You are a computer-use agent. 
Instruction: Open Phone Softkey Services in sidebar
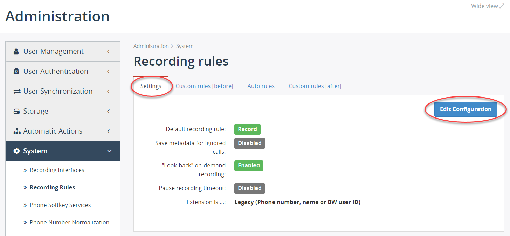tap(60, 205)
